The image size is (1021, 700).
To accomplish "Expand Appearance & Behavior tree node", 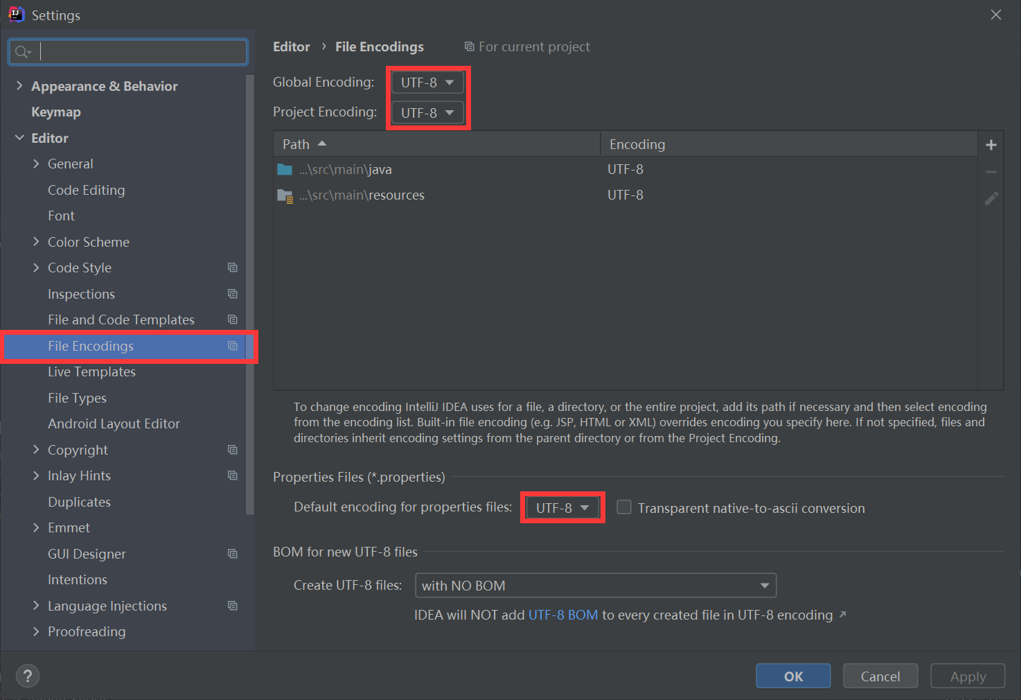I will (19, 86).
